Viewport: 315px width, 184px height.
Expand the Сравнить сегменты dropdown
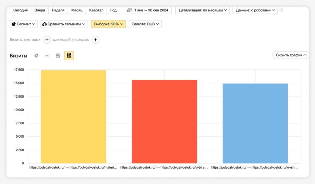64,24
